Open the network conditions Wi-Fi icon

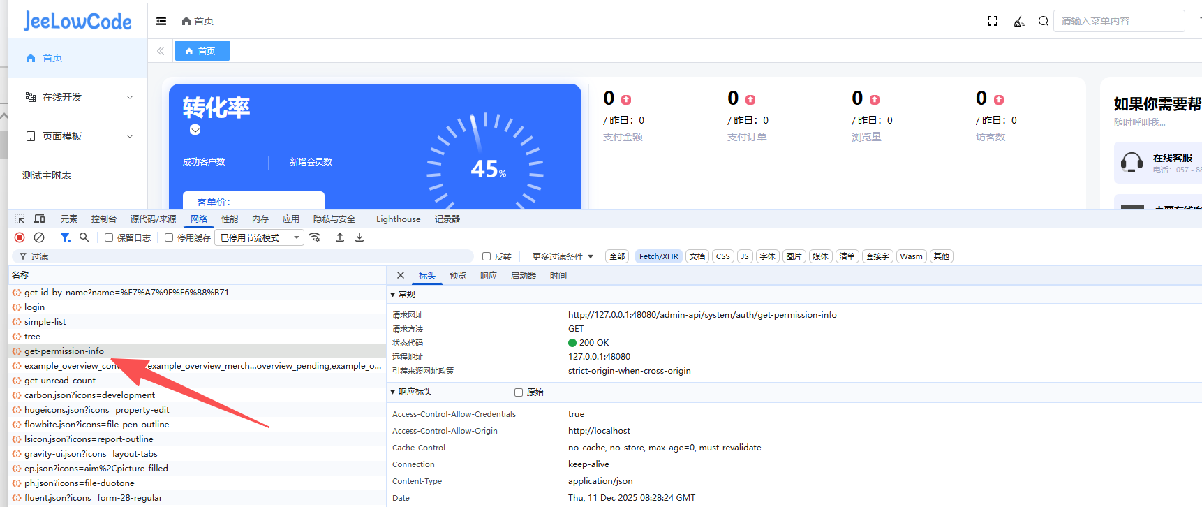(315, 237)
